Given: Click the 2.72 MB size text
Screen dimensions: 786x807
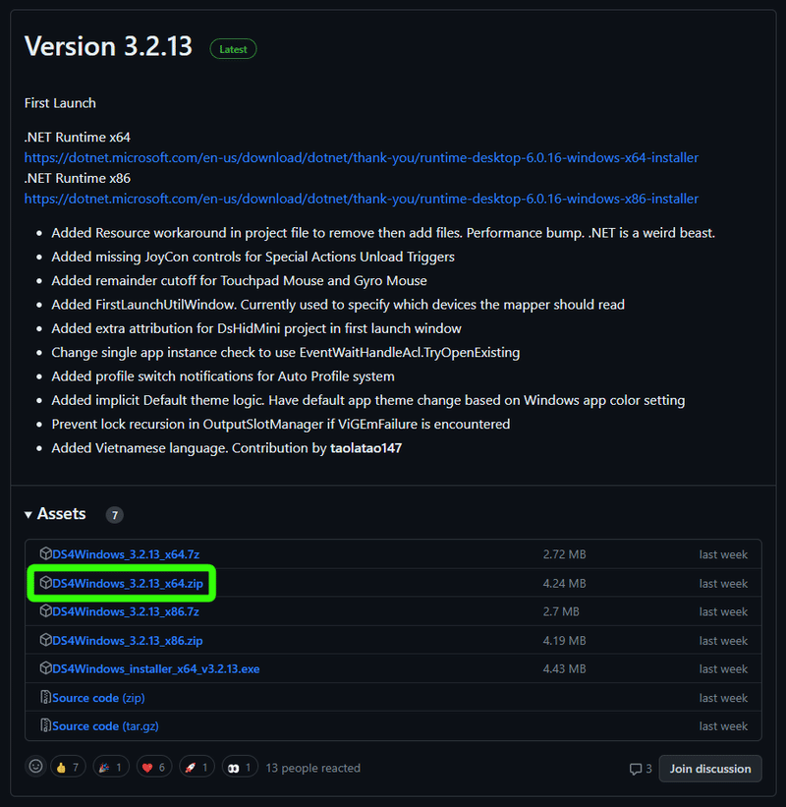Looking at the screenshot, I should pyautogui.click(x=564, y=554).
